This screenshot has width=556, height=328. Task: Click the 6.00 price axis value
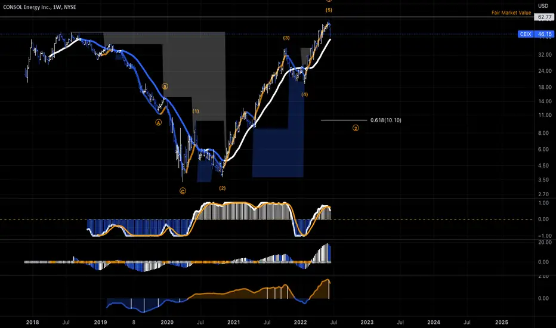pos(543,150)
